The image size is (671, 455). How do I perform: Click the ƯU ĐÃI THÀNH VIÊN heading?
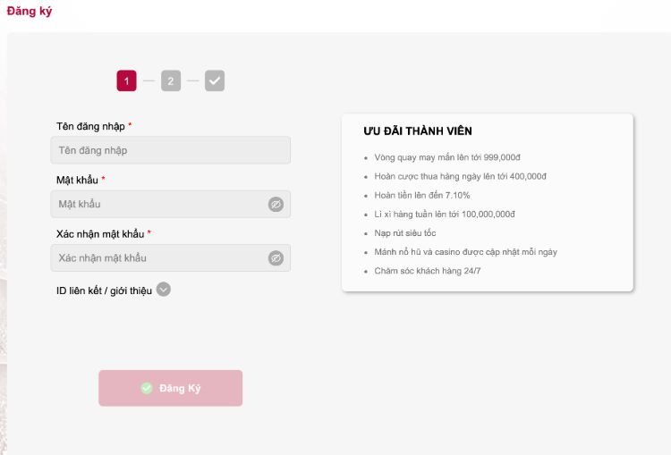pos(418,131)
